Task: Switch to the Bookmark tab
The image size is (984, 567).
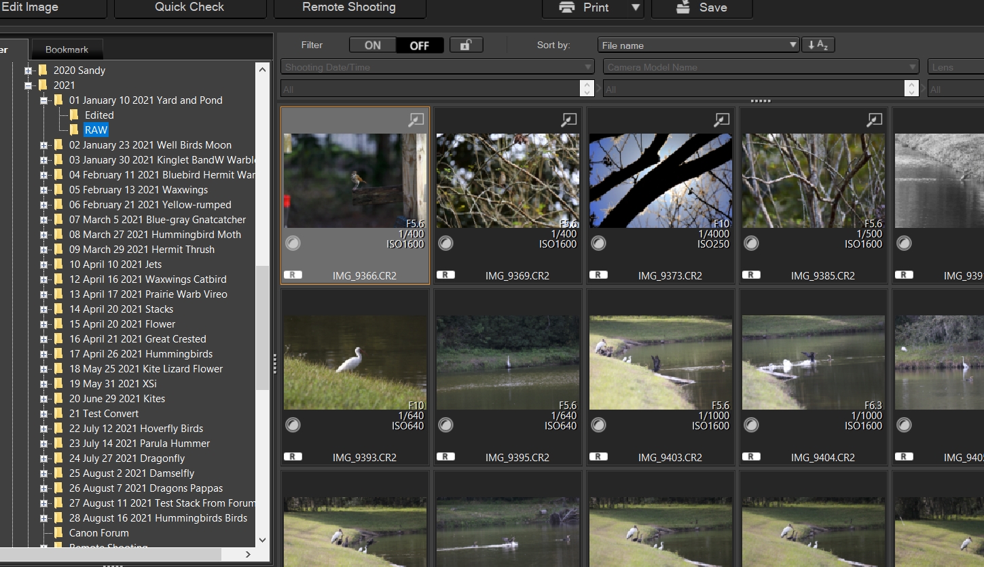Action: tap(67, 50)
